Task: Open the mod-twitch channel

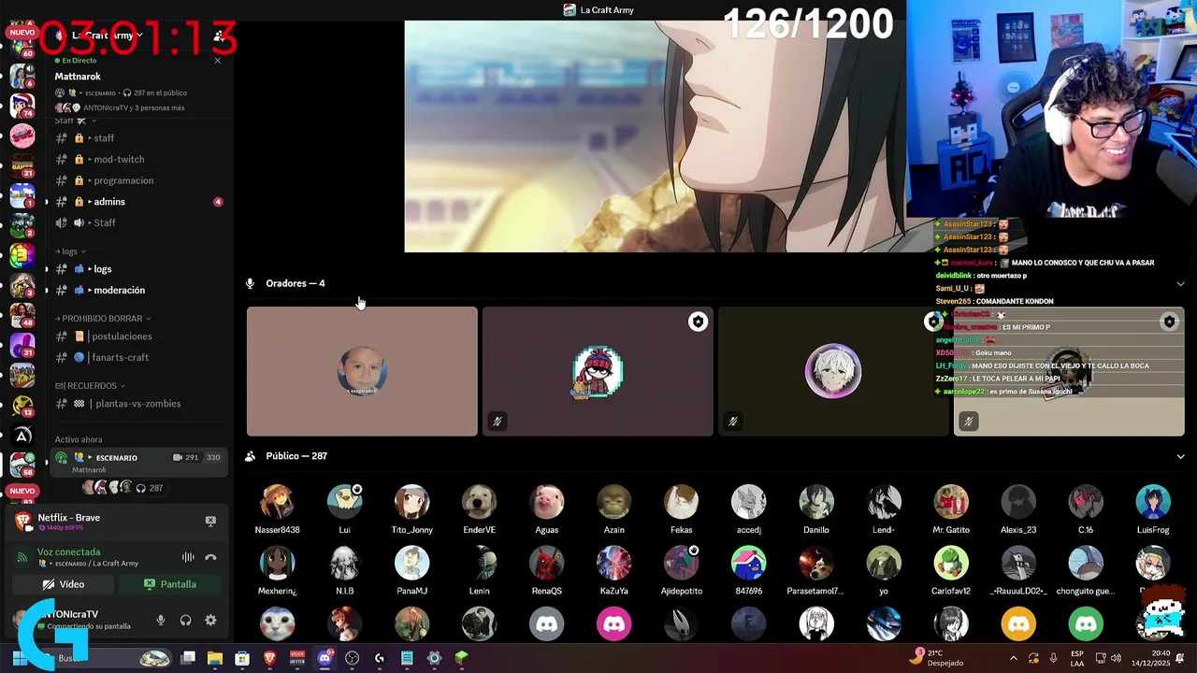Action: pos(139,159)
